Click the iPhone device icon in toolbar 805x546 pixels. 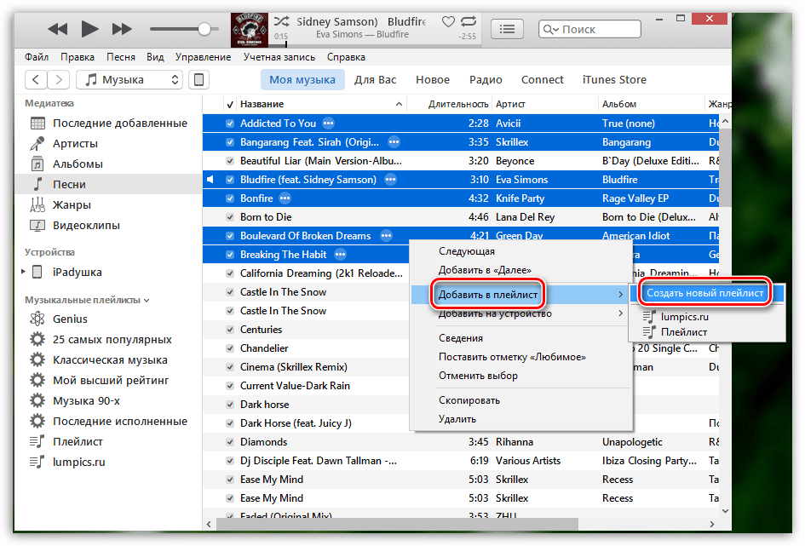point(198,80)
